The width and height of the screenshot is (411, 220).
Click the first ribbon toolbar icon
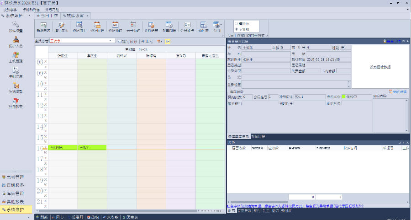(x=43, y=25)
